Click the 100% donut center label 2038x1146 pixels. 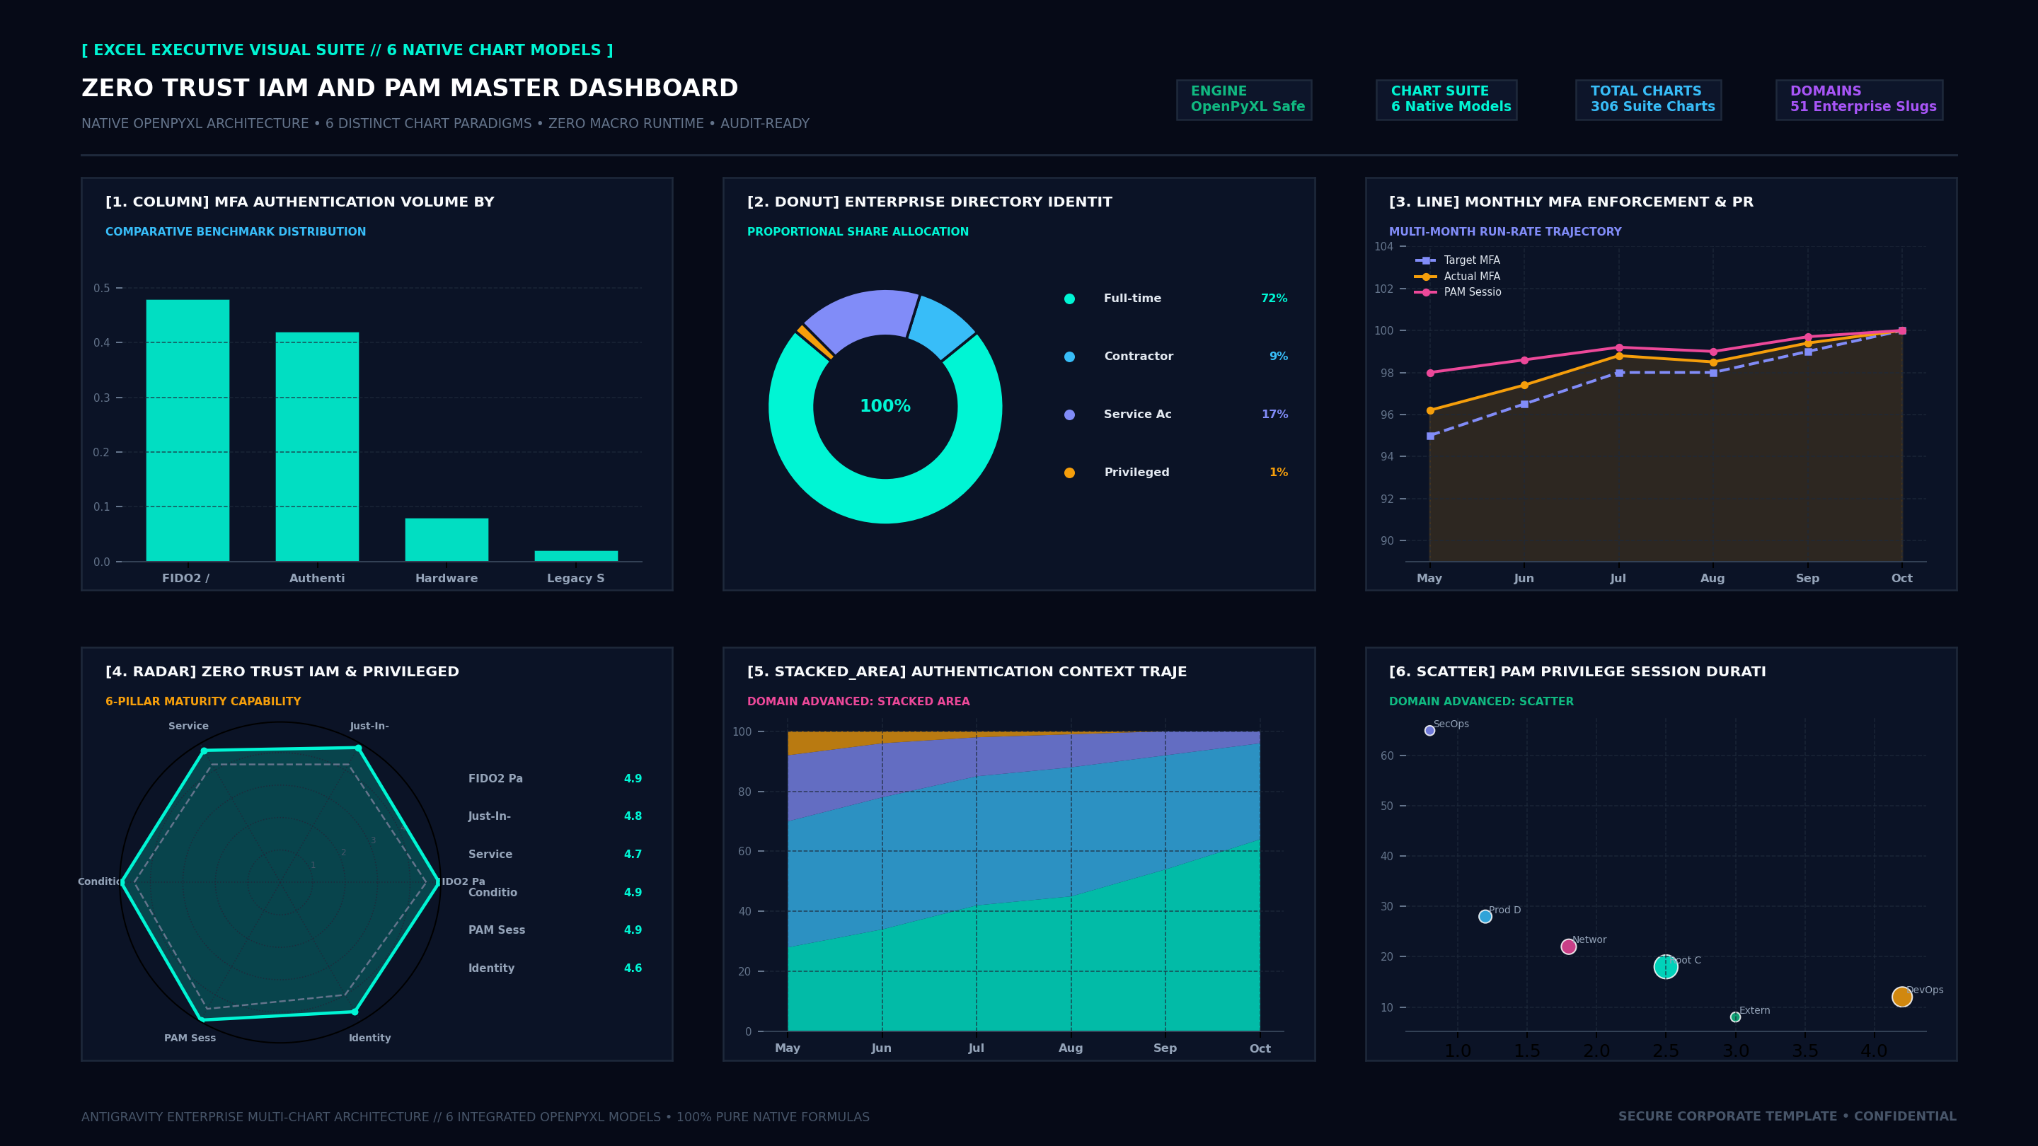[x=885, y=406]
